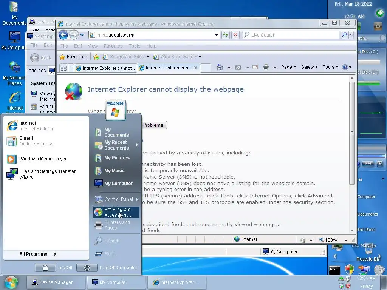Image resolution: width=387 pixels, height=290 pixels.
Task: Go to the Home page icon
Action: 220,67
